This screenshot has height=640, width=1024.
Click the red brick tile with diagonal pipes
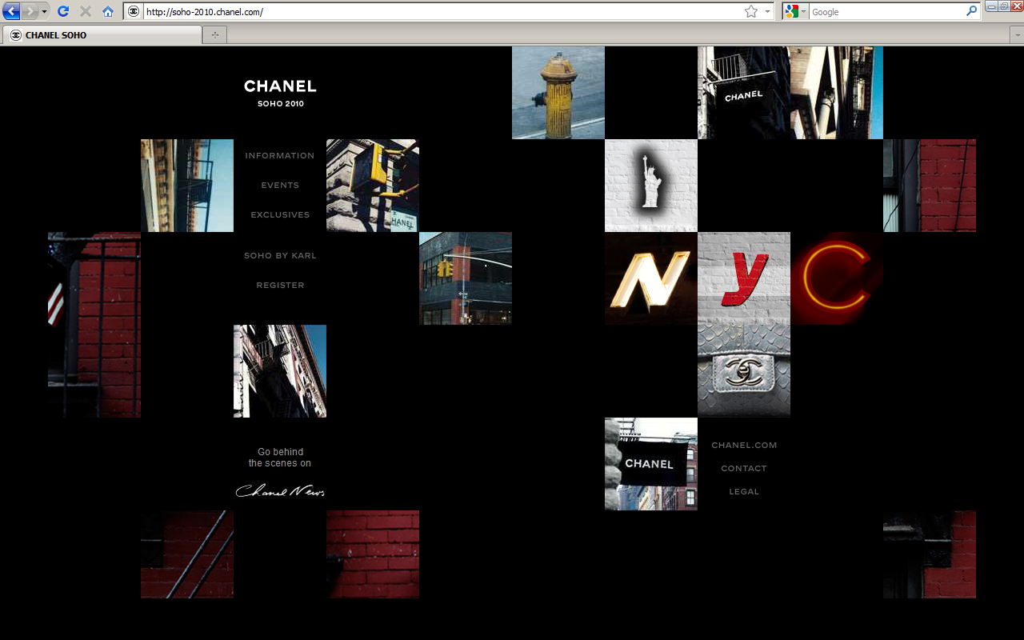pyautogui.click(x=187, y=554)
